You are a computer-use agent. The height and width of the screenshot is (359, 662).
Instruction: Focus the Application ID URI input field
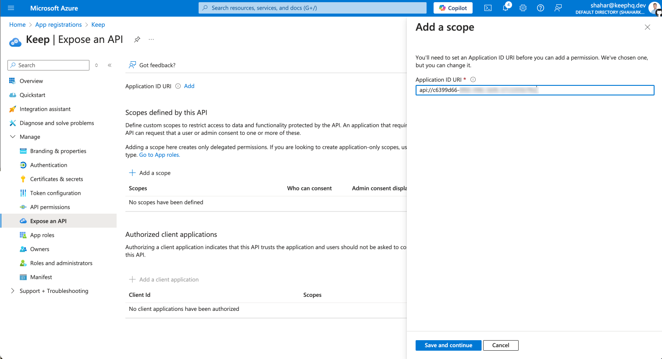[535, 90]
